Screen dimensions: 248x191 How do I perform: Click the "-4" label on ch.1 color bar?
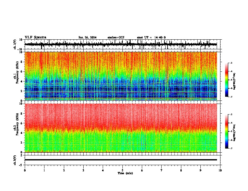(231, 71)
